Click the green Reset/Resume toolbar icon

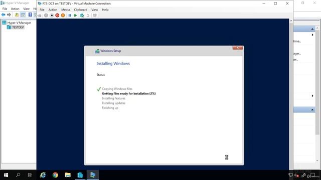75,15
